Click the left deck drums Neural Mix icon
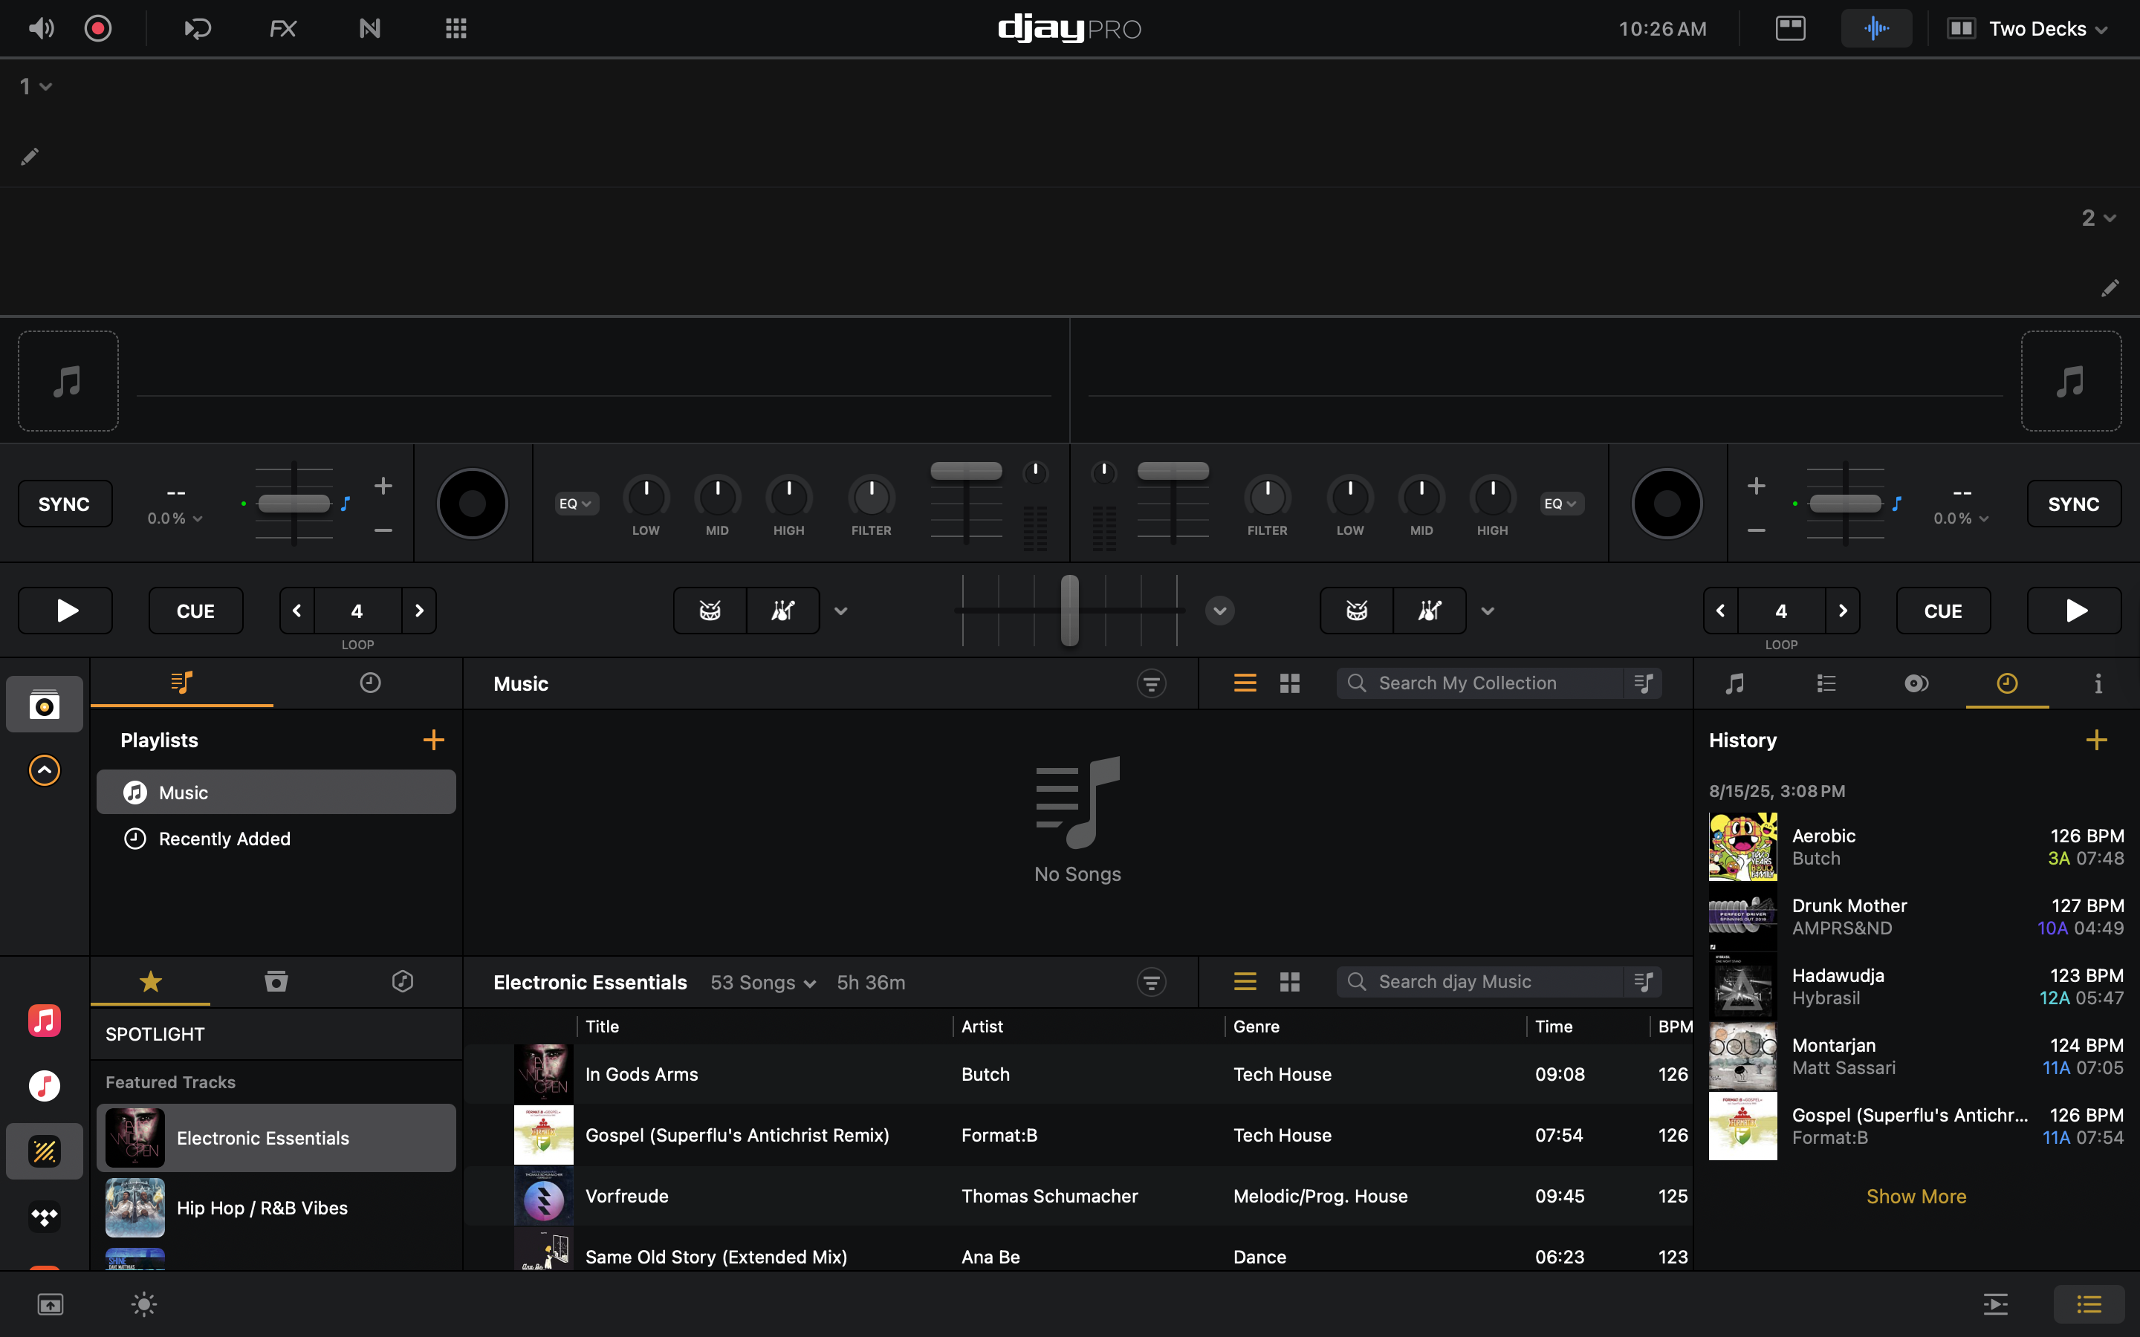This screenshot has height=1337, width=2140. tap(710, 611)
